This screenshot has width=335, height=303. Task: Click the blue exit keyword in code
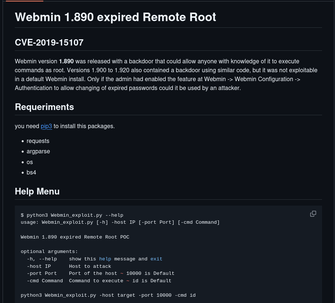tap(156, 259)
